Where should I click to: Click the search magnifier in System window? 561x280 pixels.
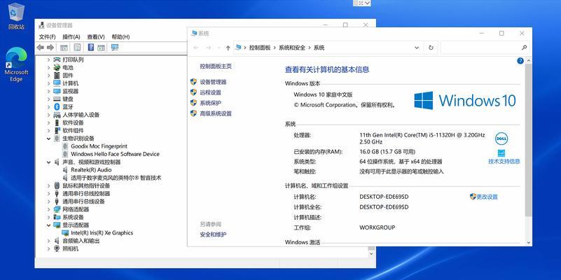click(x=524, y=48)
